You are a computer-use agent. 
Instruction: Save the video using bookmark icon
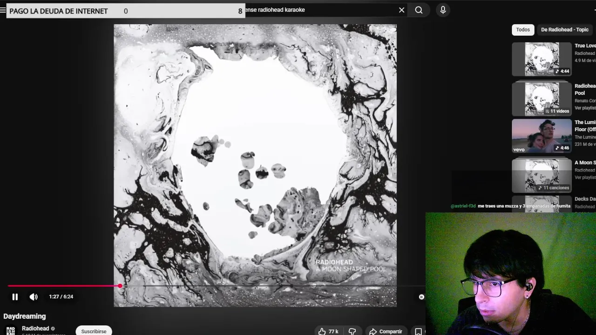(418, 331)
